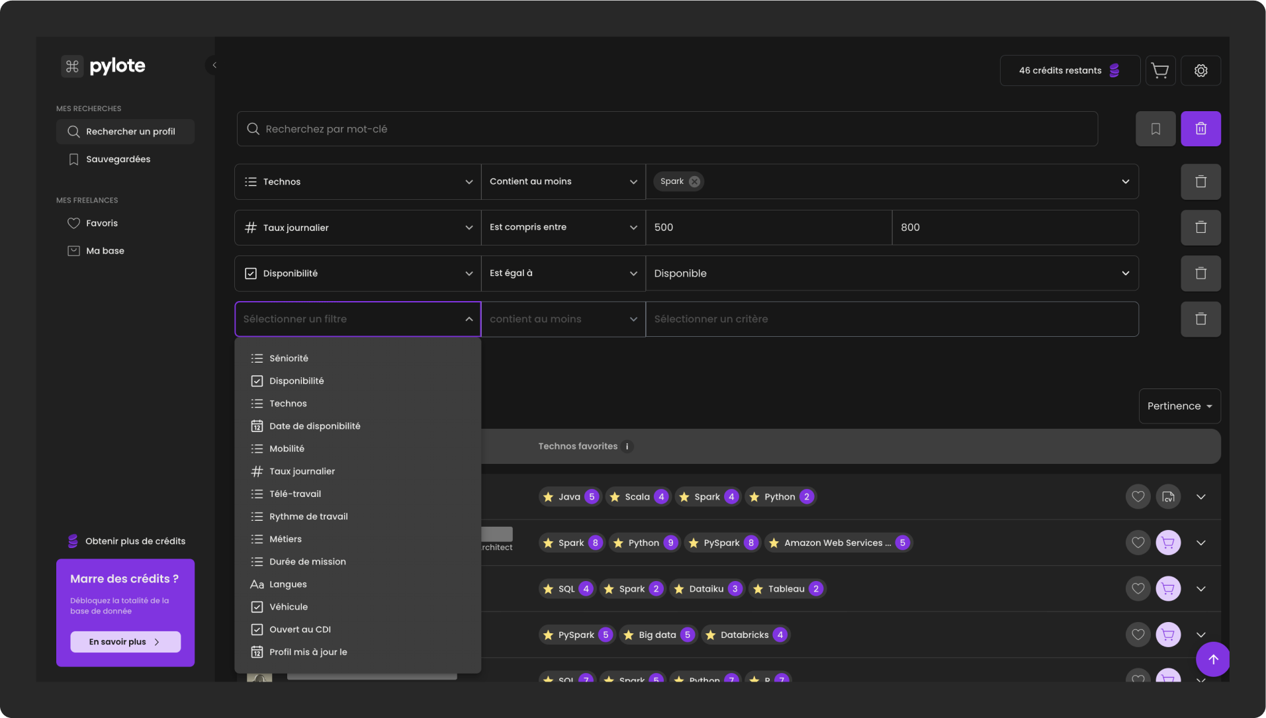Open the Technos filter type dropdown
Screen dimensions: 1266x718
coord(357,181)
